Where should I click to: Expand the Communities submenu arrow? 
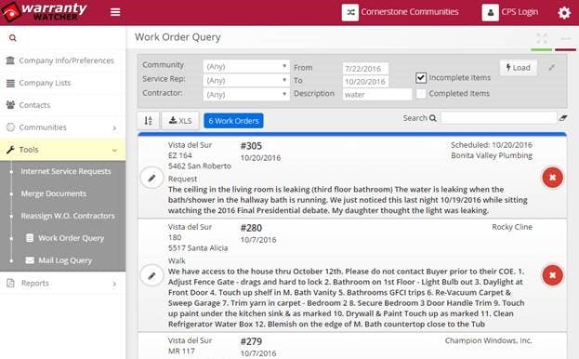coord(114,127)
